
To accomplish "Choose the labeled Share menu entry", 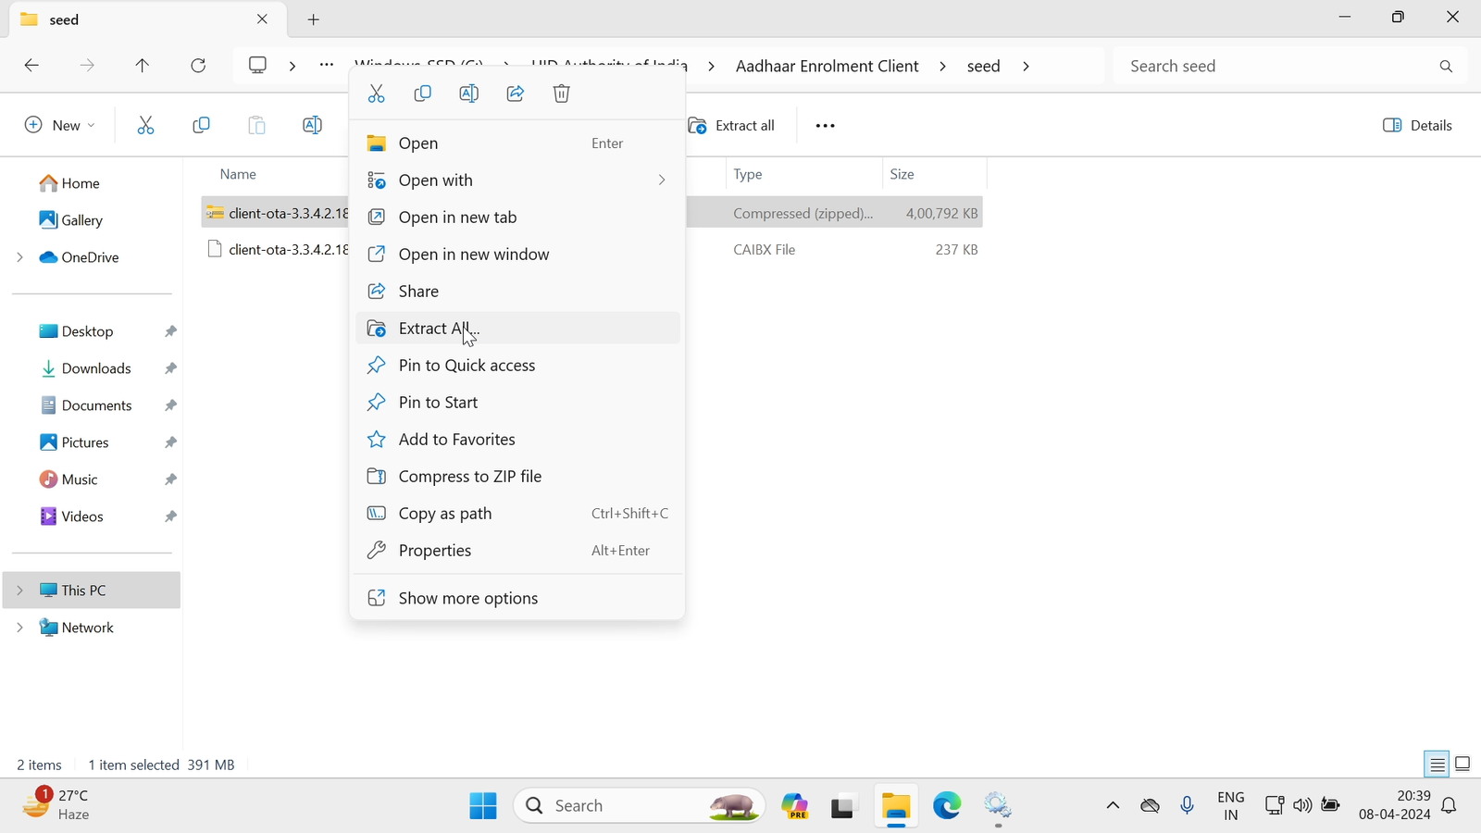I will click(x=517, y=291).
